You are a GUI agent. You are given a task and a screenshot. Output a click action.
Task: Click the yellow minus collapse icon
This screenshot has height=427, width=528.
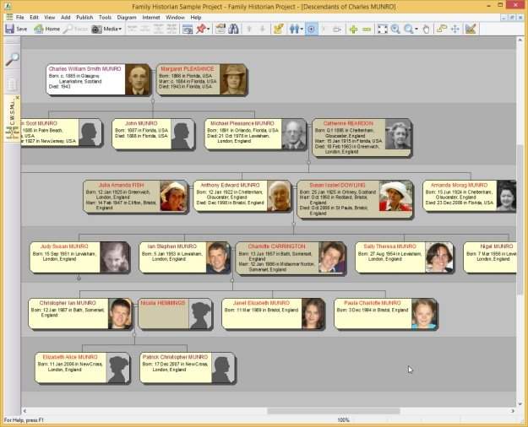point(367,29)
